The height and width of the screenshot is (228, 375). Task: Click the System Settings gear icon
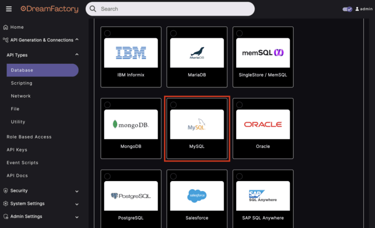[6, 204]
